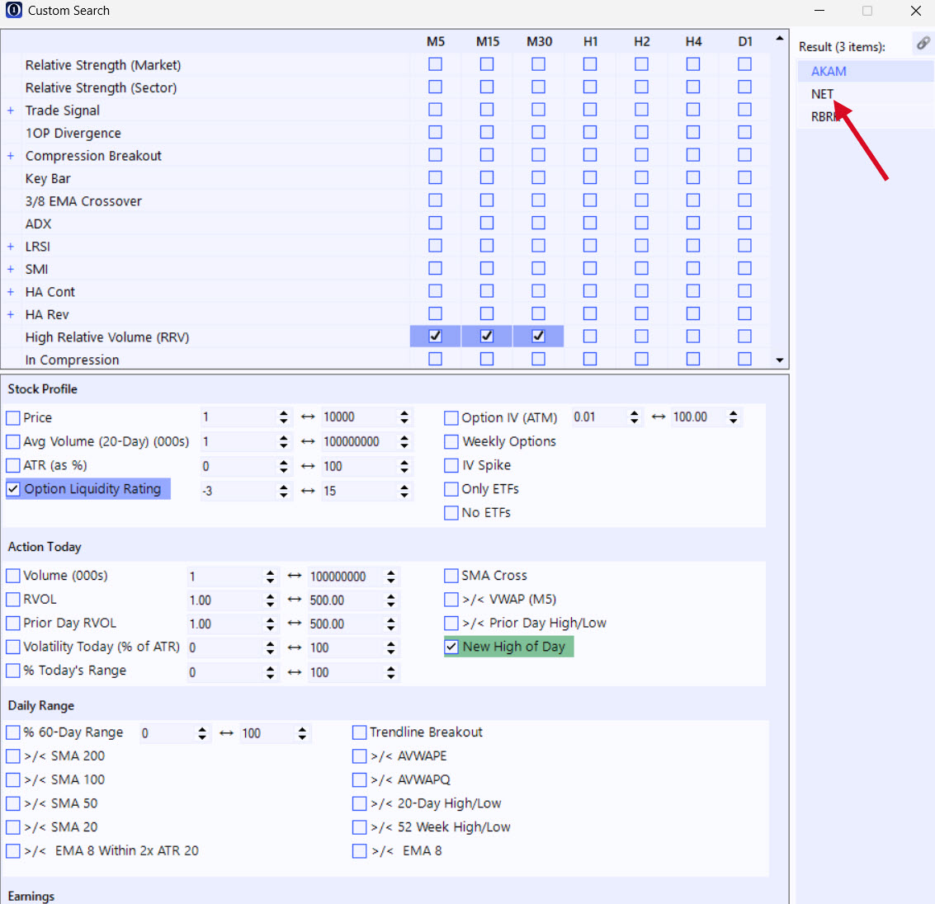
Task: Enable the Price filter checkbox
Action: click(13, 417)
